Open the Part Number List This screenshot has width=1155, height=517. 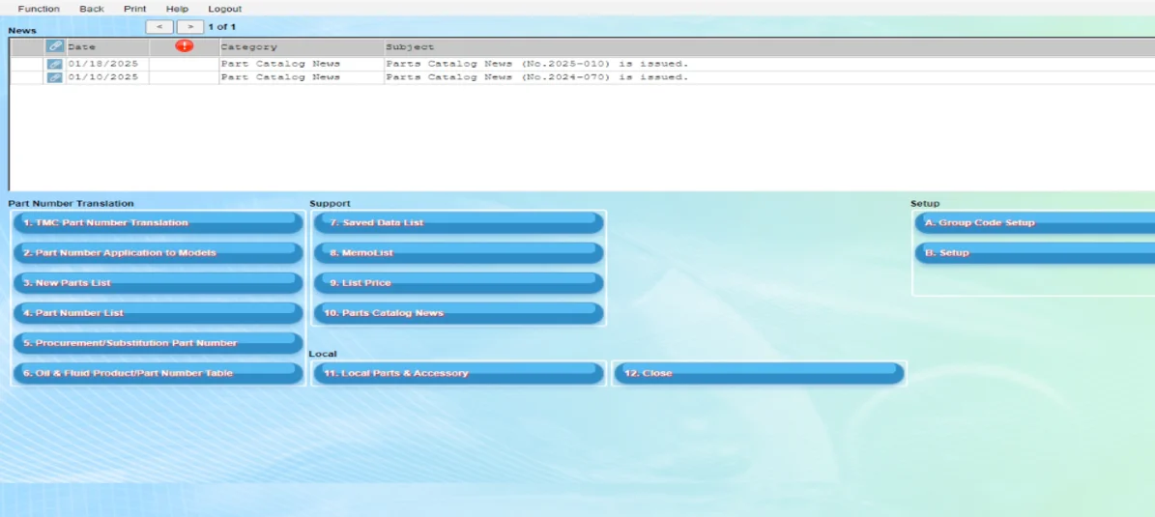(x=159, y=313)
